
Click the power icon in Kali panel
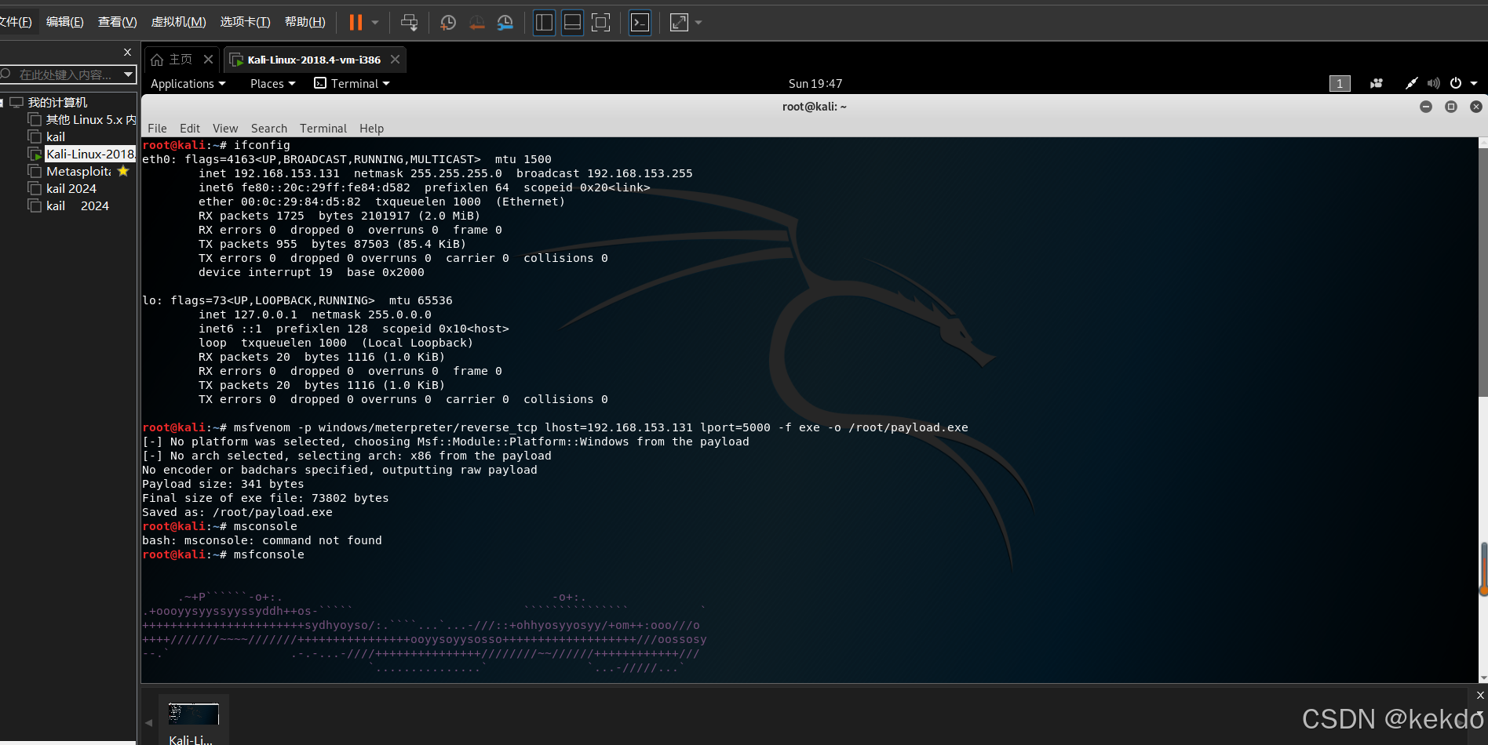(1456, 84)
